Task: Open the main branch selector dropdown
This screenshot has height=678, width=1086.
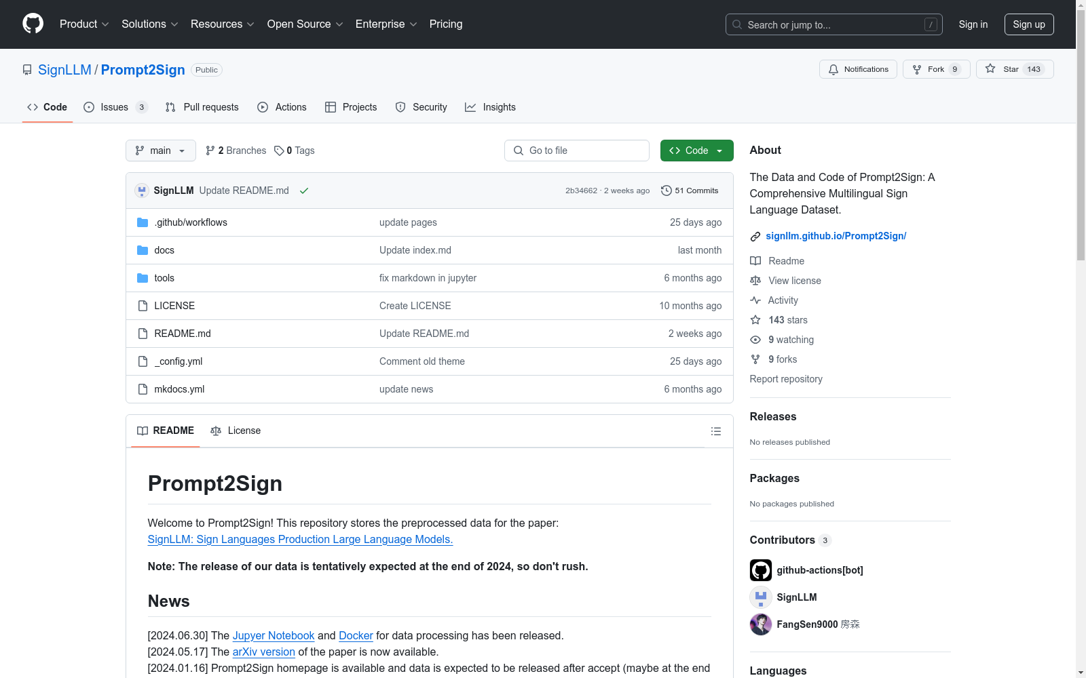Action: [161, 151]
